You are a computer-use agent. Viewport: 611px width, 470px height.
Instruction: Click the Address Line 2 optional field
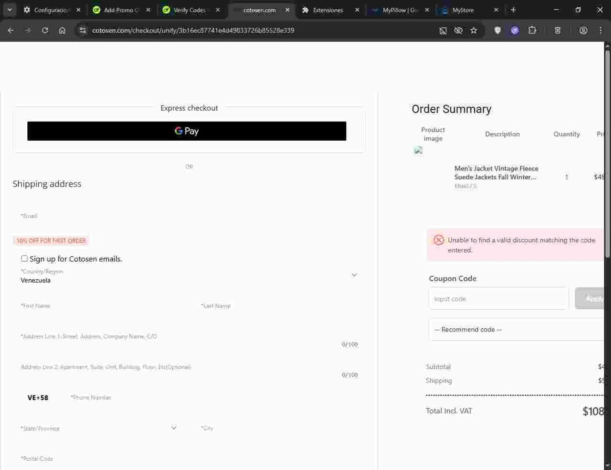click(189, 367)
